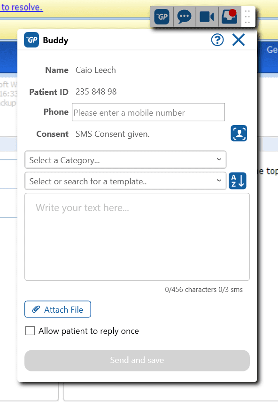Screen dimensions: 278x402
Task: Start a video call from the toolbar
Action: [x=207, y=17]
